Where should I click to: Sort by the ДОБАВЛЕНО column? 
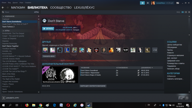(x=147, y=68)
